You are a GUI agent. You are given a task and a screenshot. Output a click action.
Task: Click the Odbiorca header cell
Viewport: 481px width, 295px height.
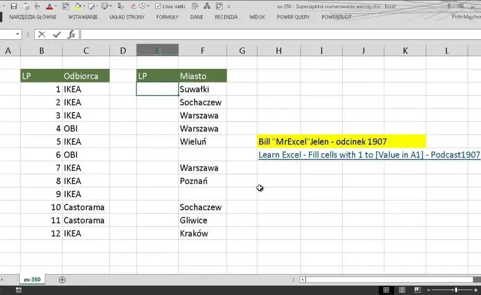click(86, 76)
